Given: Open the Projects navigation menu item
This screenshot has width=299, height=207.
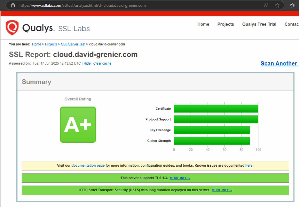Looking at the screenshot, I should (x=225, y=24).
